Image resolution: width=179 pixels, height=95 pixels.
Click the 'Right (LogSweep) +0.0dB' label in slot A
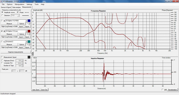coord(9,26)
